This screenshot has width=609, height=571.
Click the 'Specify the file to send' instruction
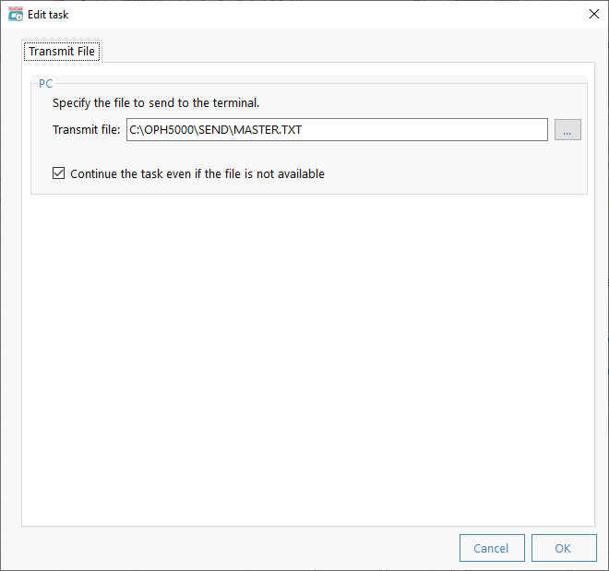click(x=156, y=103)
